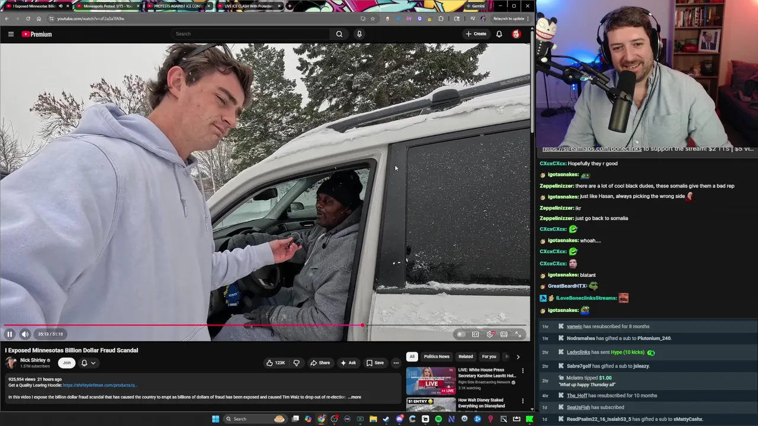Screen dimensions: 758x426
Task: Toggle the autoplay switch in player
Action: 461,334
